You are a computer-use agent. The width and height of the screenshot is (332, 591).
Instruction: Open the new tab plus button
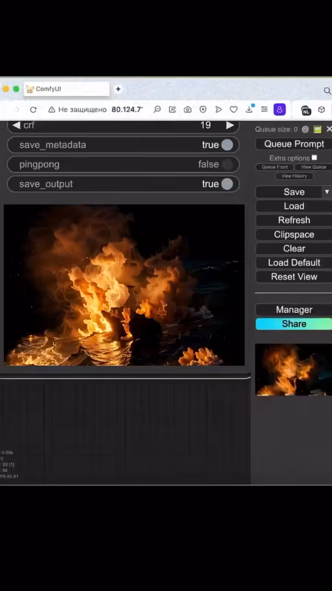click(x=118, y=89)
